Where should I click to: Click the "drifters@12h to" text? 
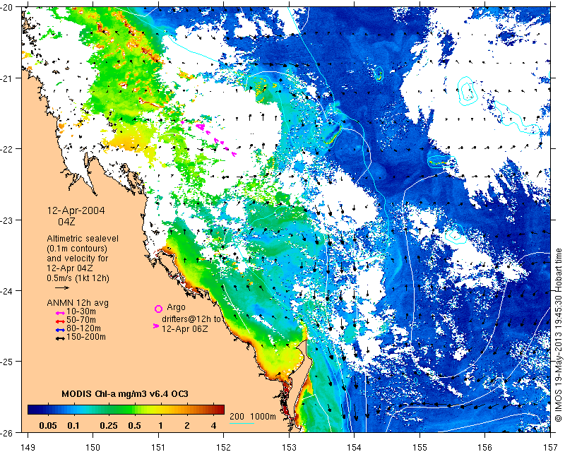[191, 319]
